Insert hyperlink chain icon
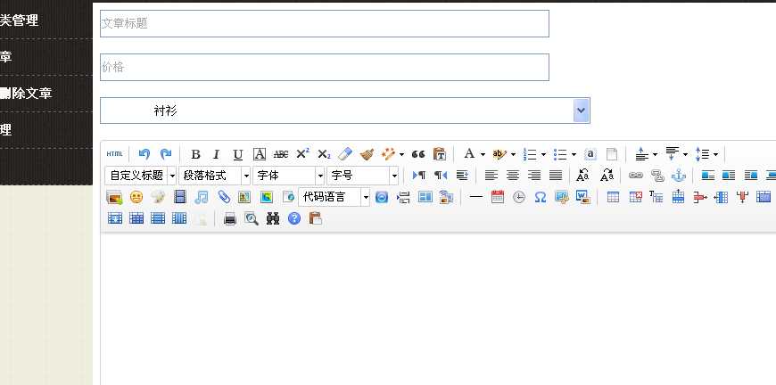Viewport: 776px width, 385px height. pyautogui.click(x=635, y=176)
